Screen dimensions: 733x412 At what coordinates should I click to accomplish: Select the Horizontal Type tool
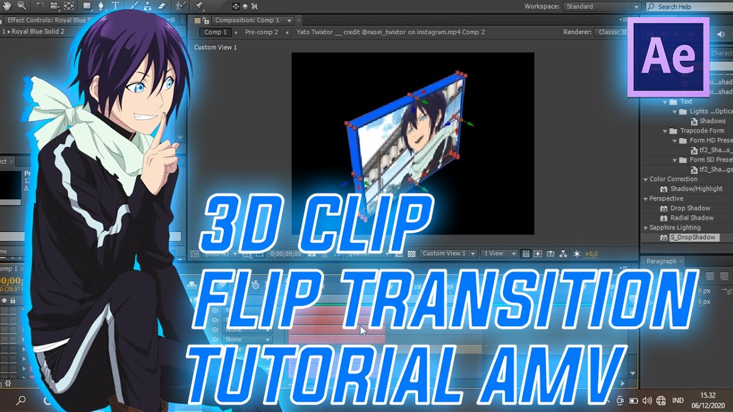click(116, 6)
